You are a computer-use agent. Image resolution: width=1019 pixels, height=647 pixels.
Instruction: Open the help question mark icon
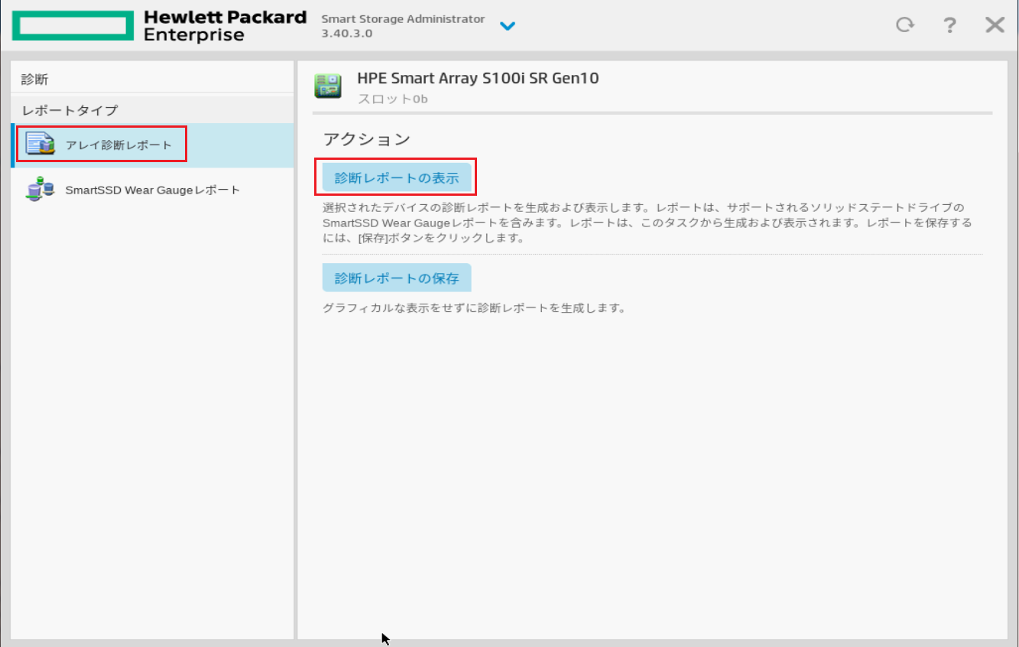pos(949,25)
